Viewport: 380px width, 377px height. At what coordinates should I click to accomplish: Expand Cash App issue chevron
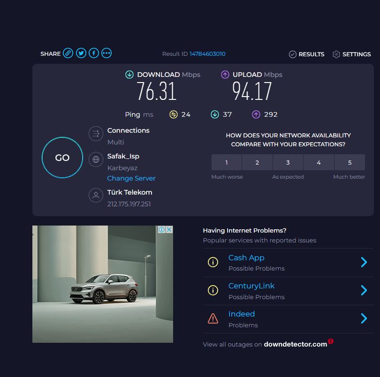tap(364, 262)
